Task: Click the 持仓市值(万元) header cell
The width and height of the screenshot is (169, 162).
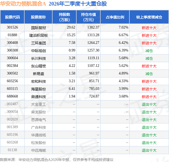Action: [x=88, y=17]
